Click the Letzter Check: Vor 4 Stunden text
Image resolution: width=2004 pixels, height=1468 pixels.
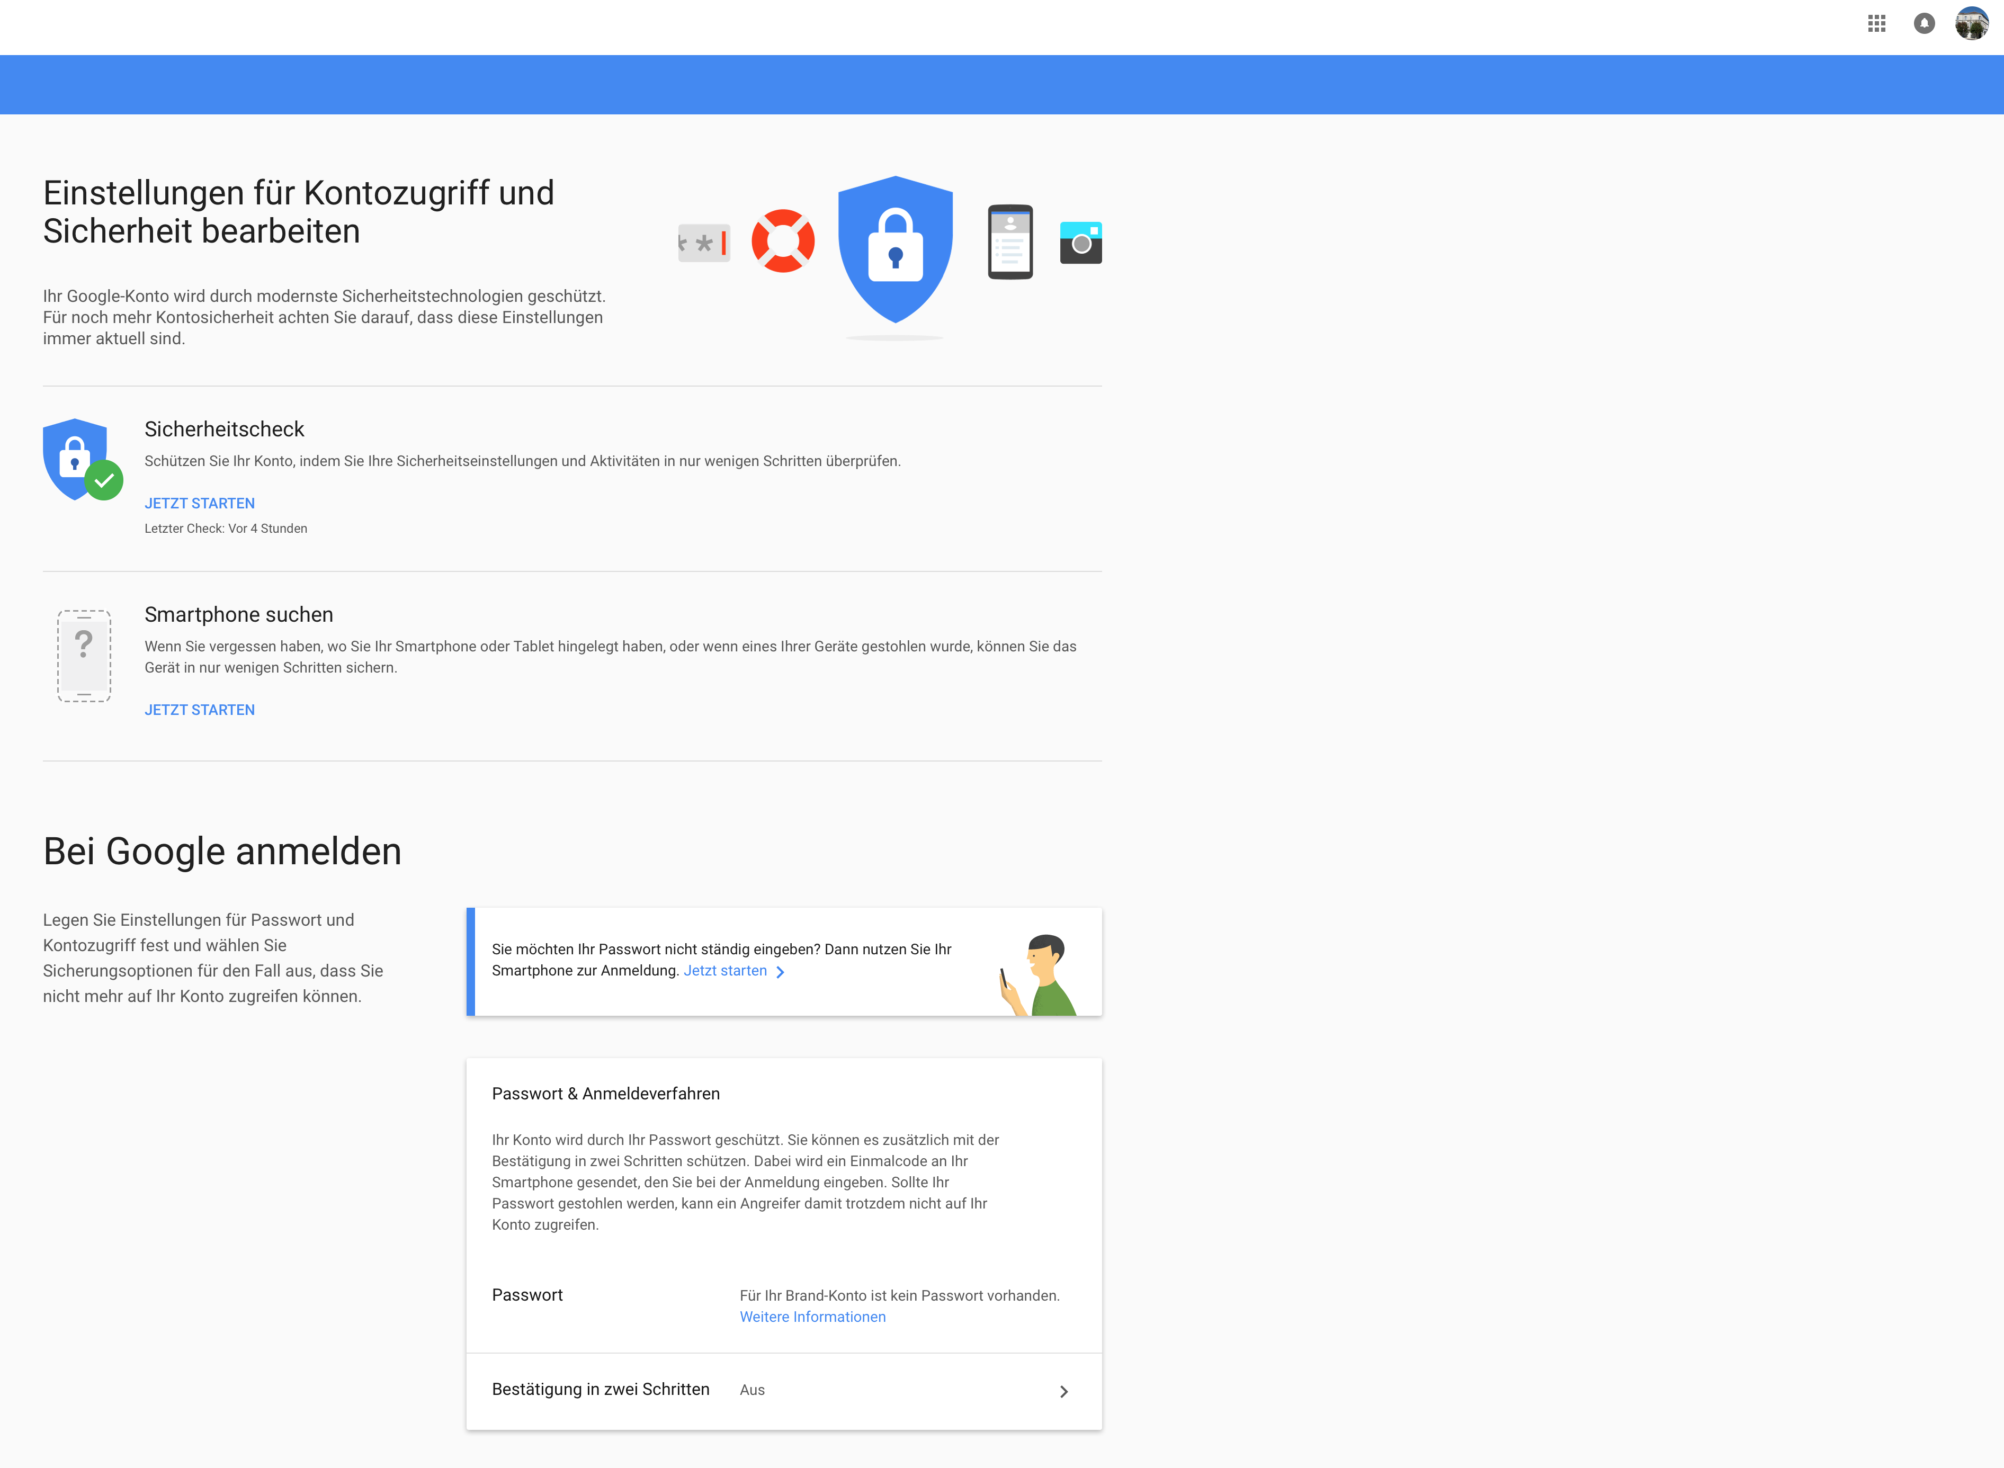pyautogui.click(x=226, y=529)
